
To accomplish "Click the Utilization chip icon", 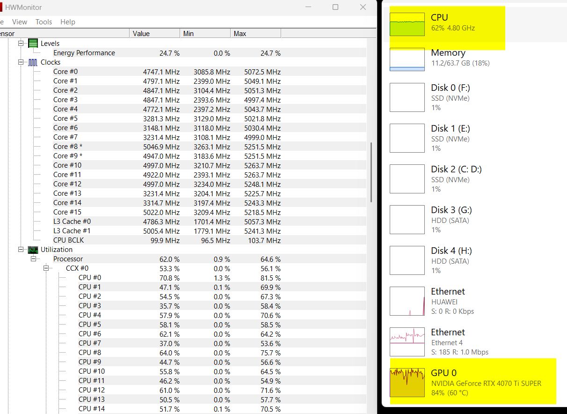I will [33, 250].
